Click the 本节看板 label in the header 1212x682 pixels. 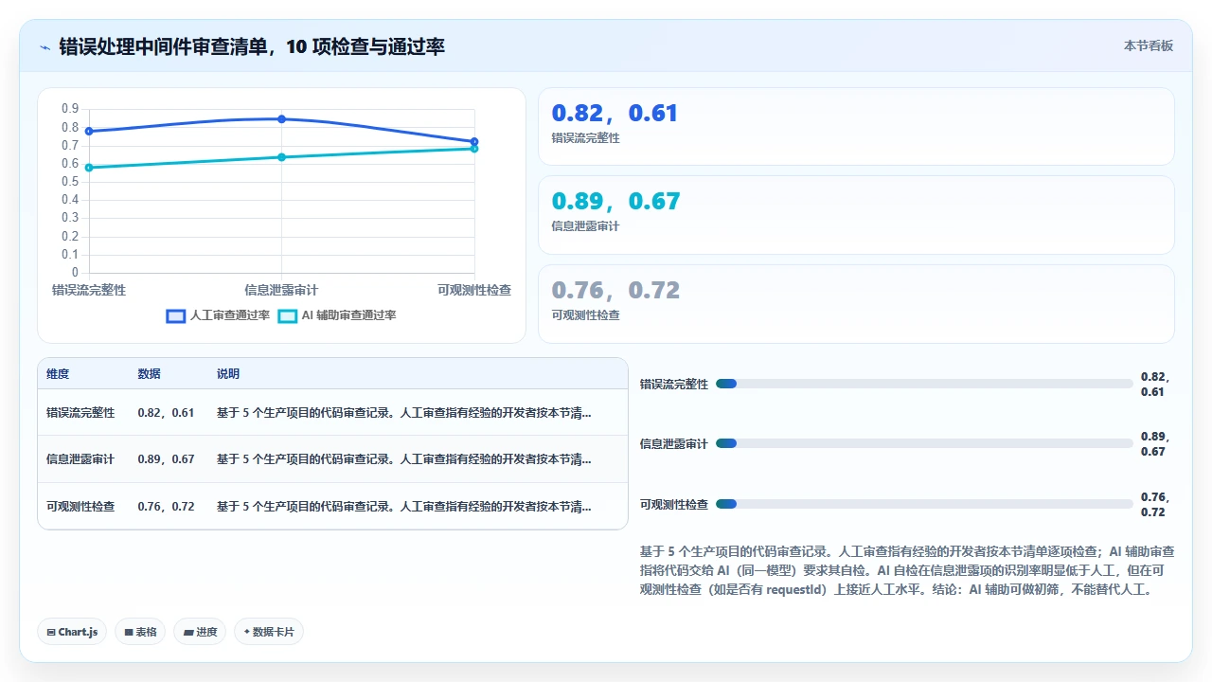[x=1149, y=45]
